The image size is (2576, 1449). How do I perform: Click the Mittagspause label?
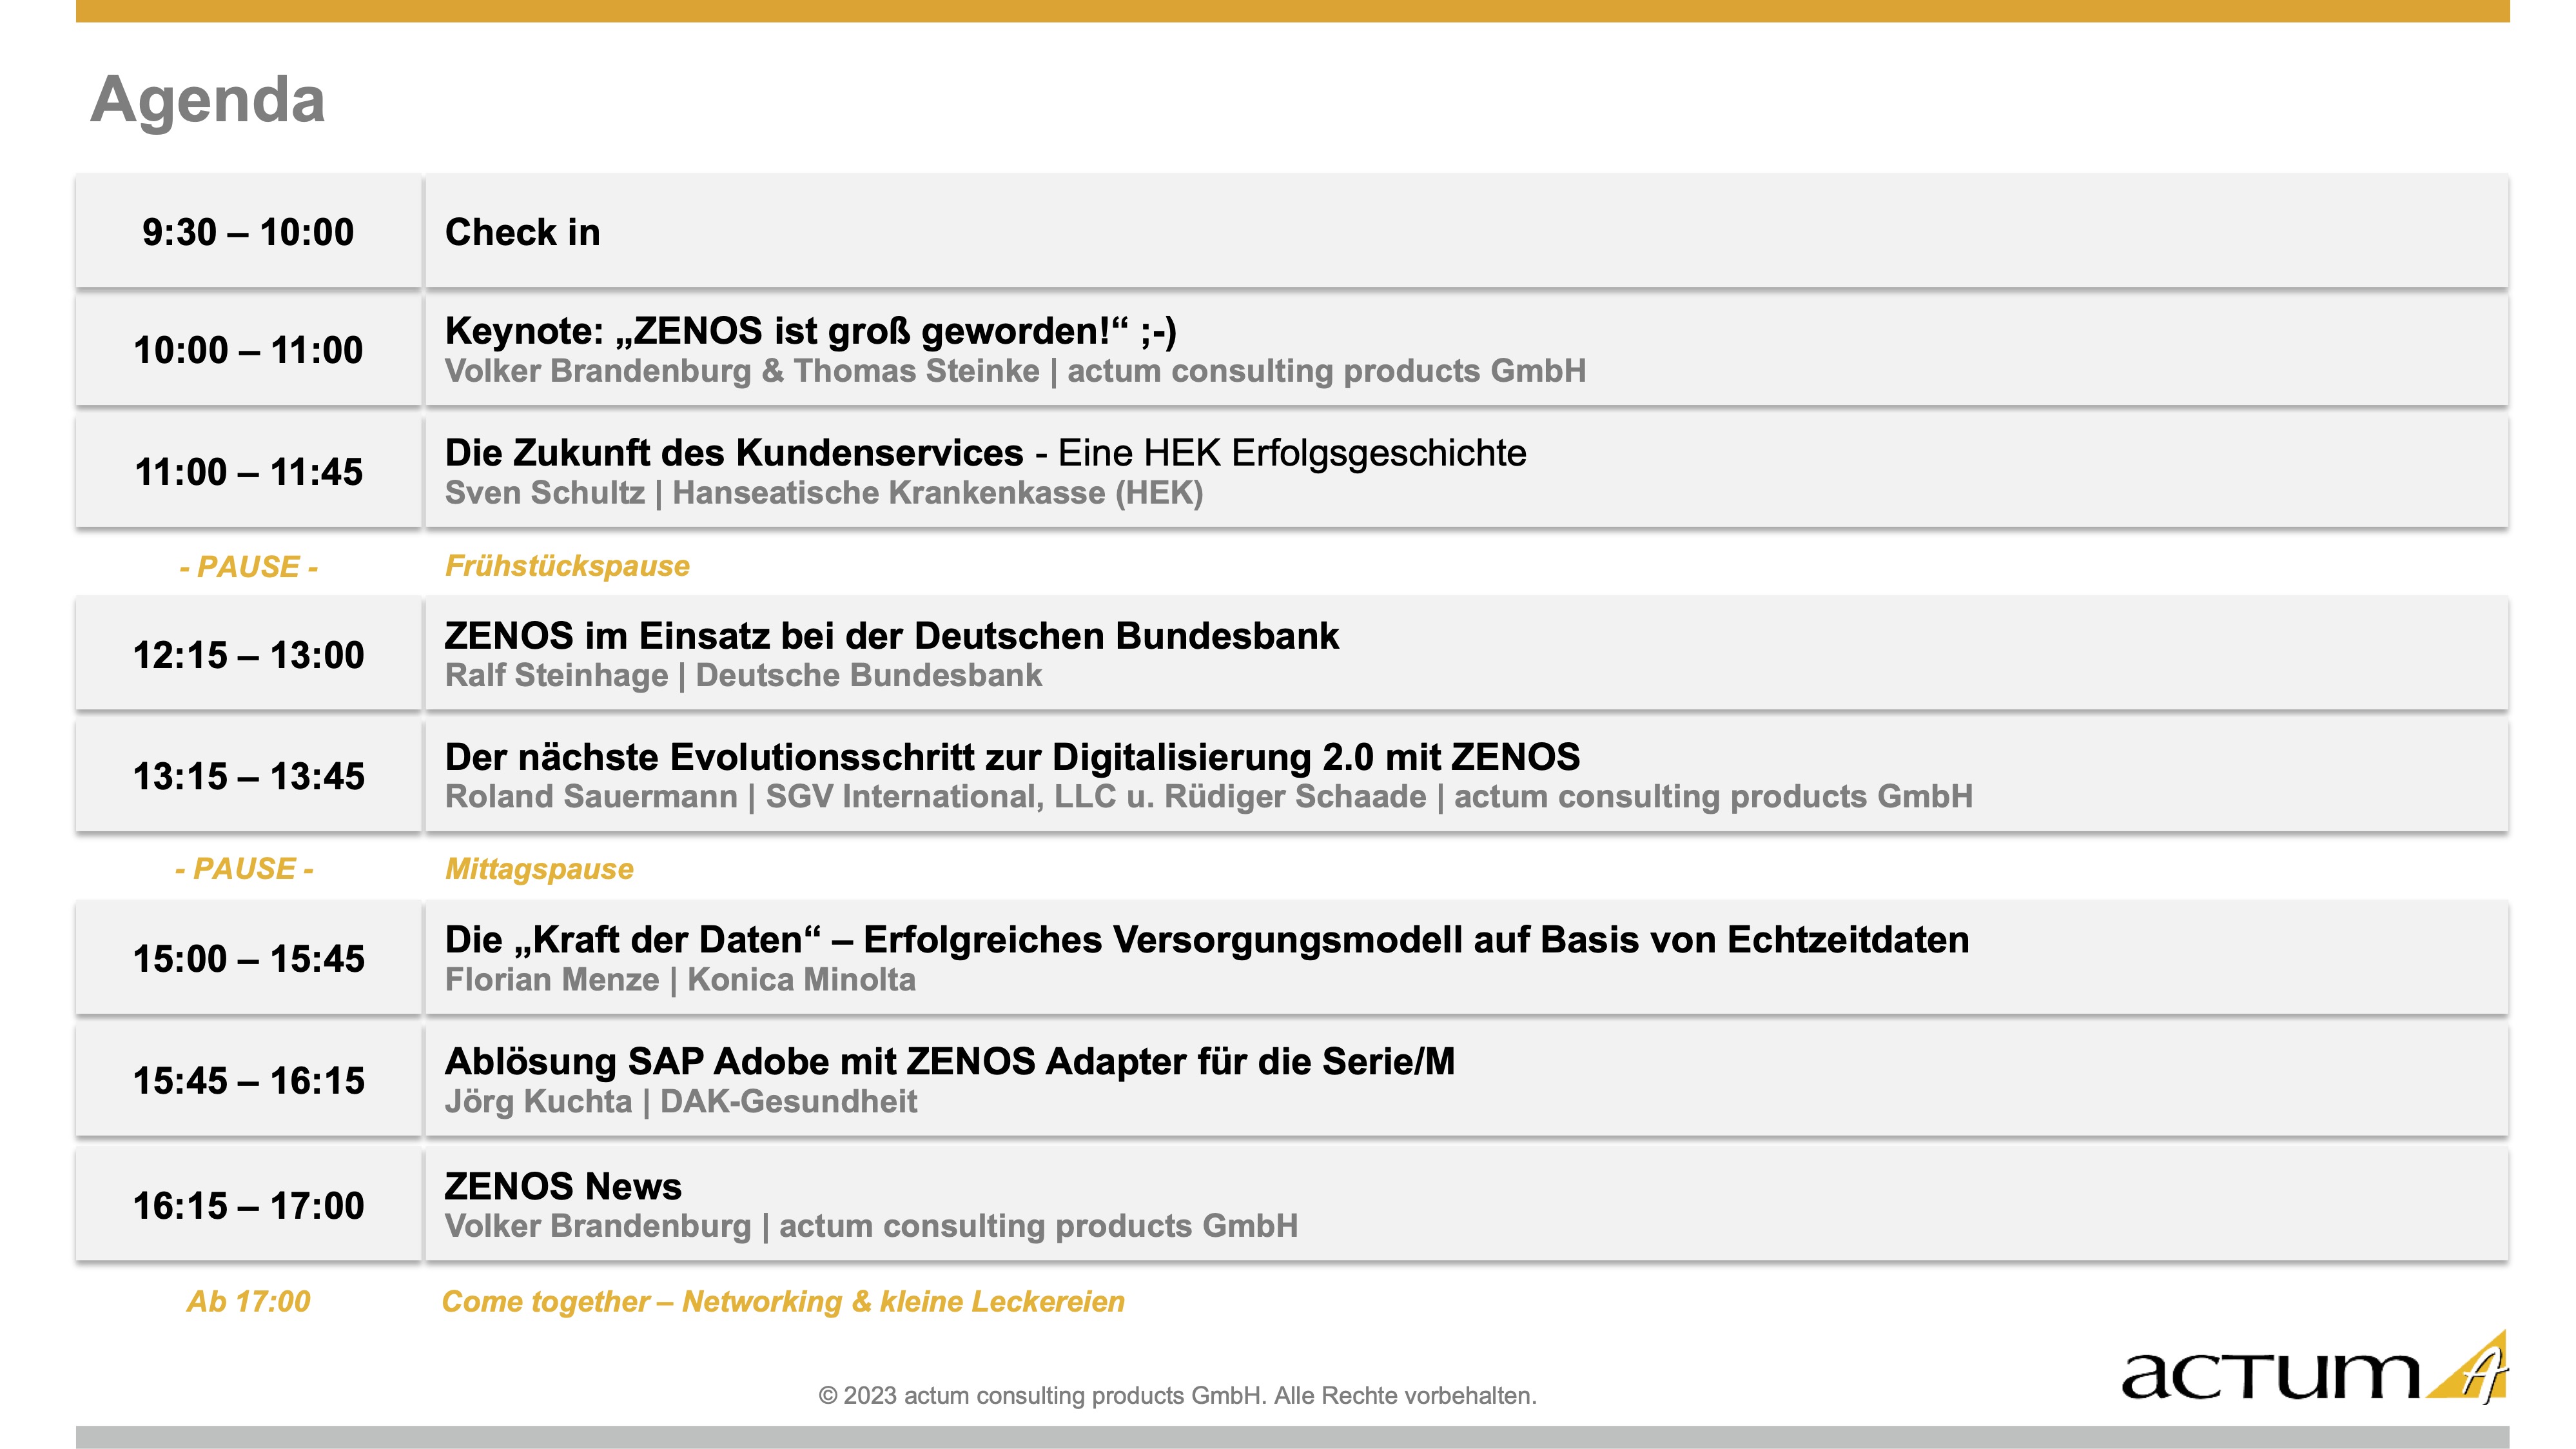tap(539, 869)
